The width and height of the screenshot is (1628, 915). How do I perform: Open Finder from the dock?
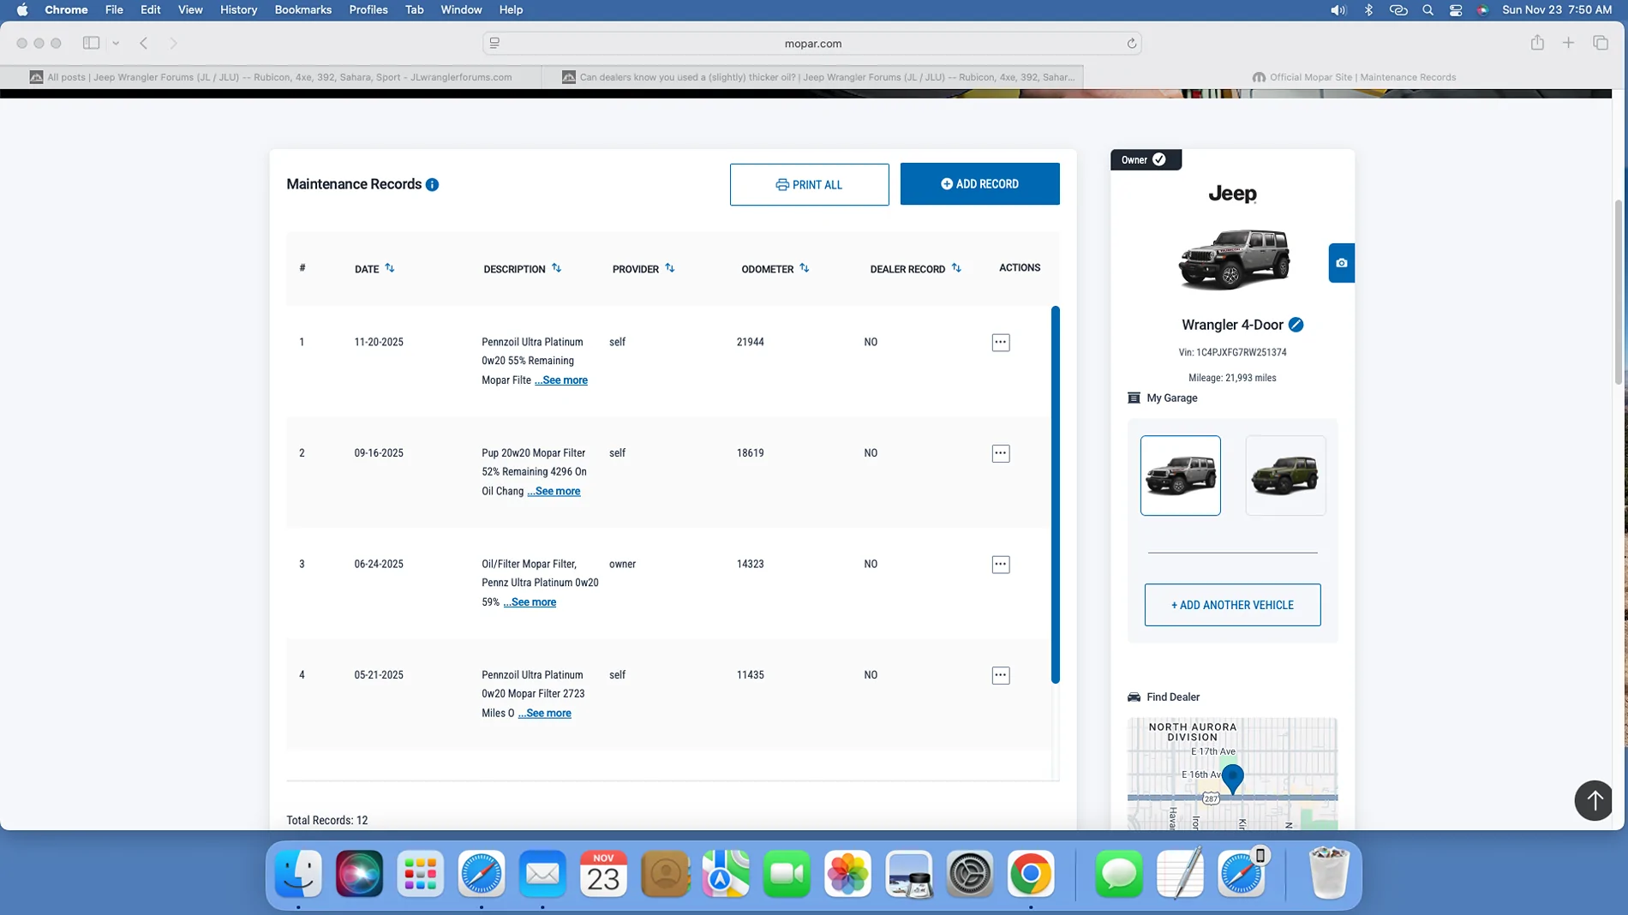(x=298, y=874)
